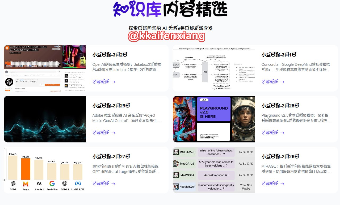The height and width of the screenshot is (205, 340).
Task: Click the orange pause icon in the Jukebox thumbnail
Action: 7,48
